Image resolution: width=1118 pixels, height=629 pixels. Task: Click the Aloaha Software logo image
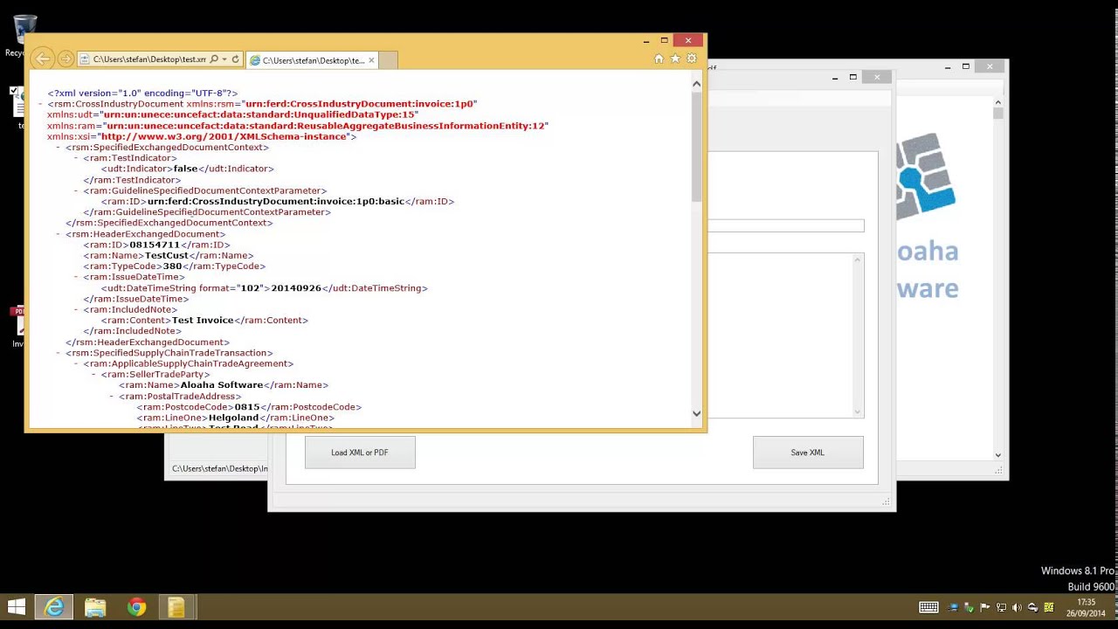point(926,175)
